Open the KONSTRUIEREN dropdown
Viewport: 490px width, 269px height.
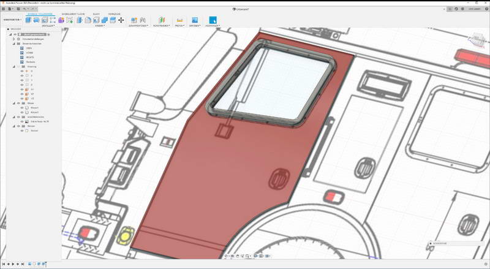pyautogui.click(x=162, y=26)
